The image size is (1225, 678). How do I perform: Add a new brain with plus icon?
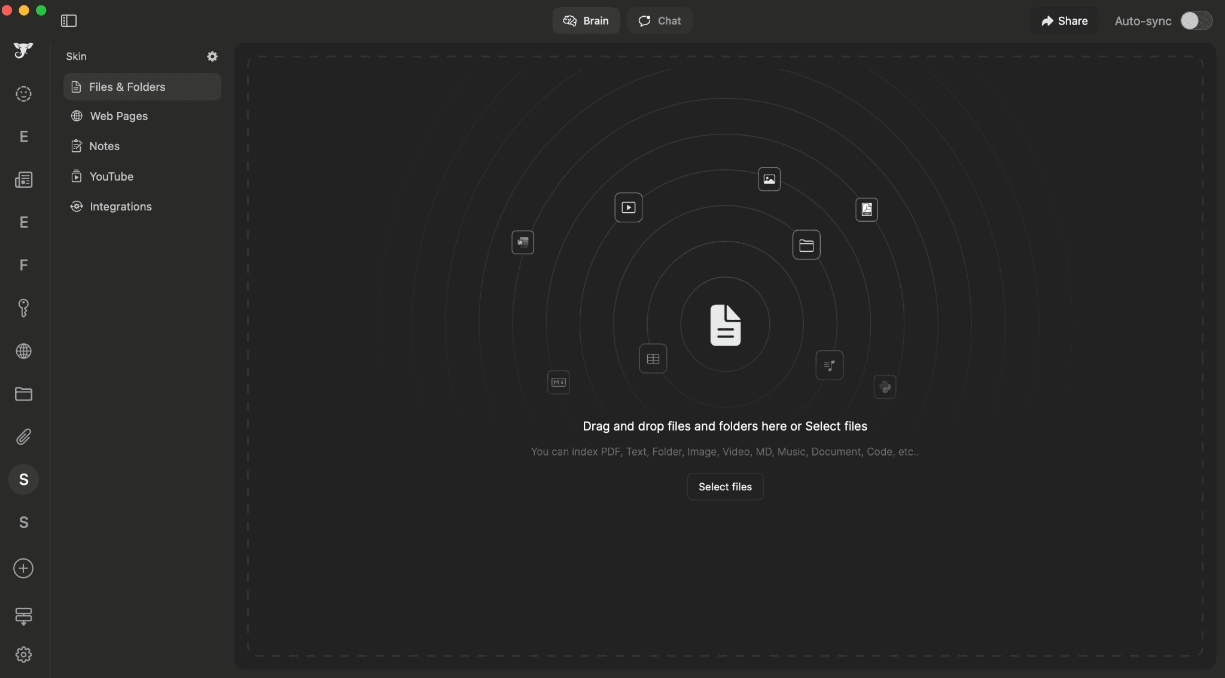pos(23,568)
